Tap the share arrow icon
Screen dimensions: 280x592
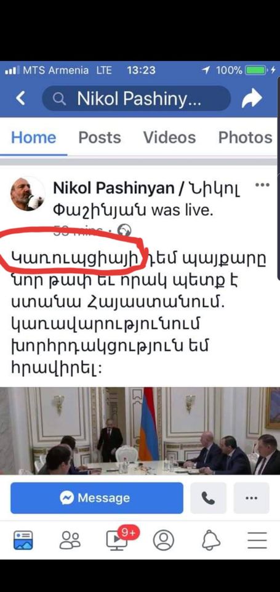[252, 99]
